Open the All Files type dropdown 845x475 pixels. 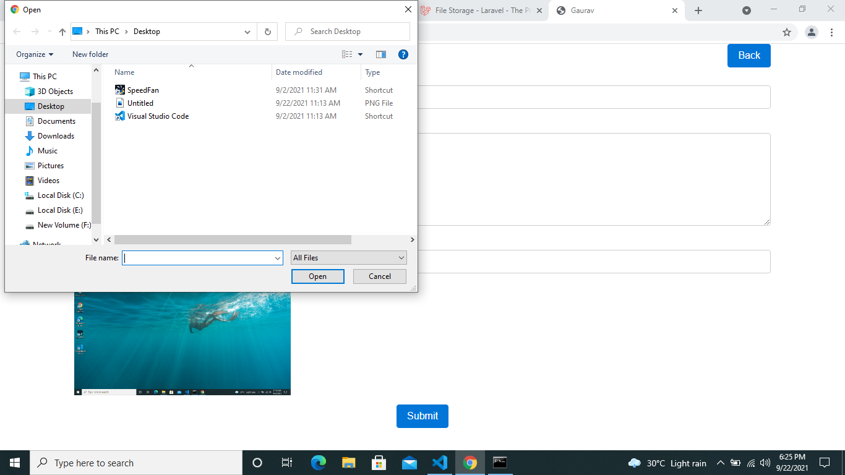click(x=349, y=258)
